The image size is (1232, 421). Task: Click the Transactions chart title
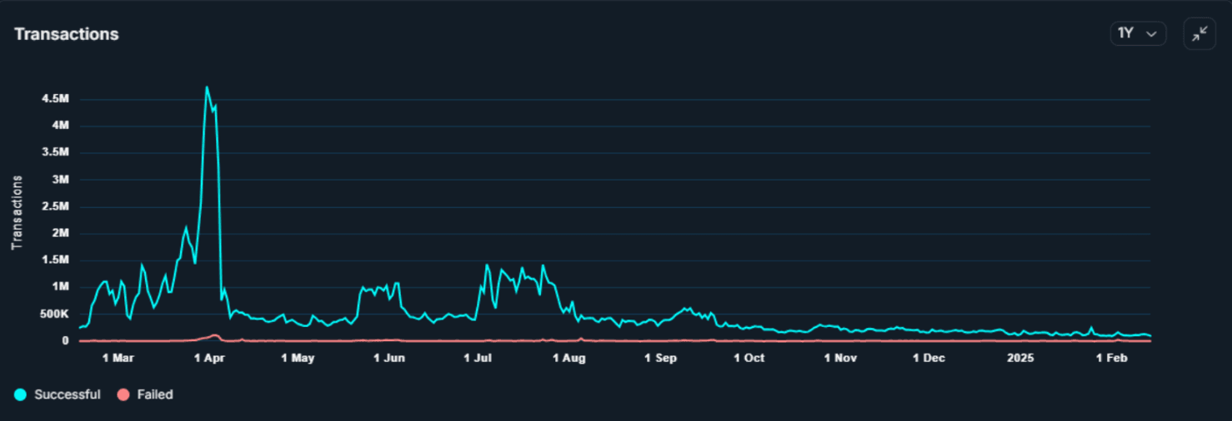click(67, 34)
